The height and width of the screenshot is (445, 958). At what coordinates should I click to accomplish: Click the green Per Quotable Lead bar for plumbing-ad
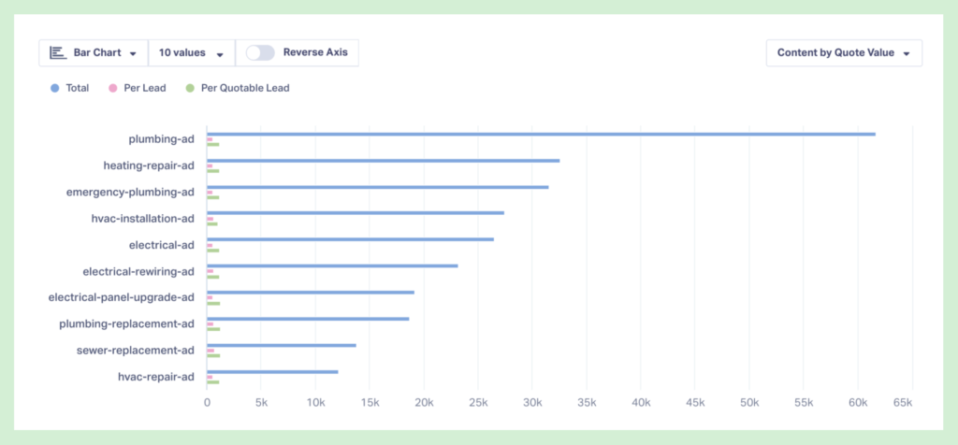[x=213, y=145]
